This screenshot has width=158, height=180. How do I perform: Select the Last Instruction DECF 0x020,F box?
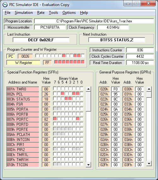point(41,40)
